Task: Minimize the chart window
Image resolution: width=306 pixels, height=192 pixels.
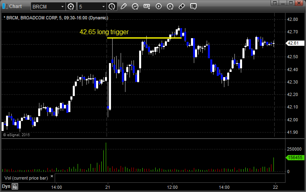Action: tap(283, 3)
